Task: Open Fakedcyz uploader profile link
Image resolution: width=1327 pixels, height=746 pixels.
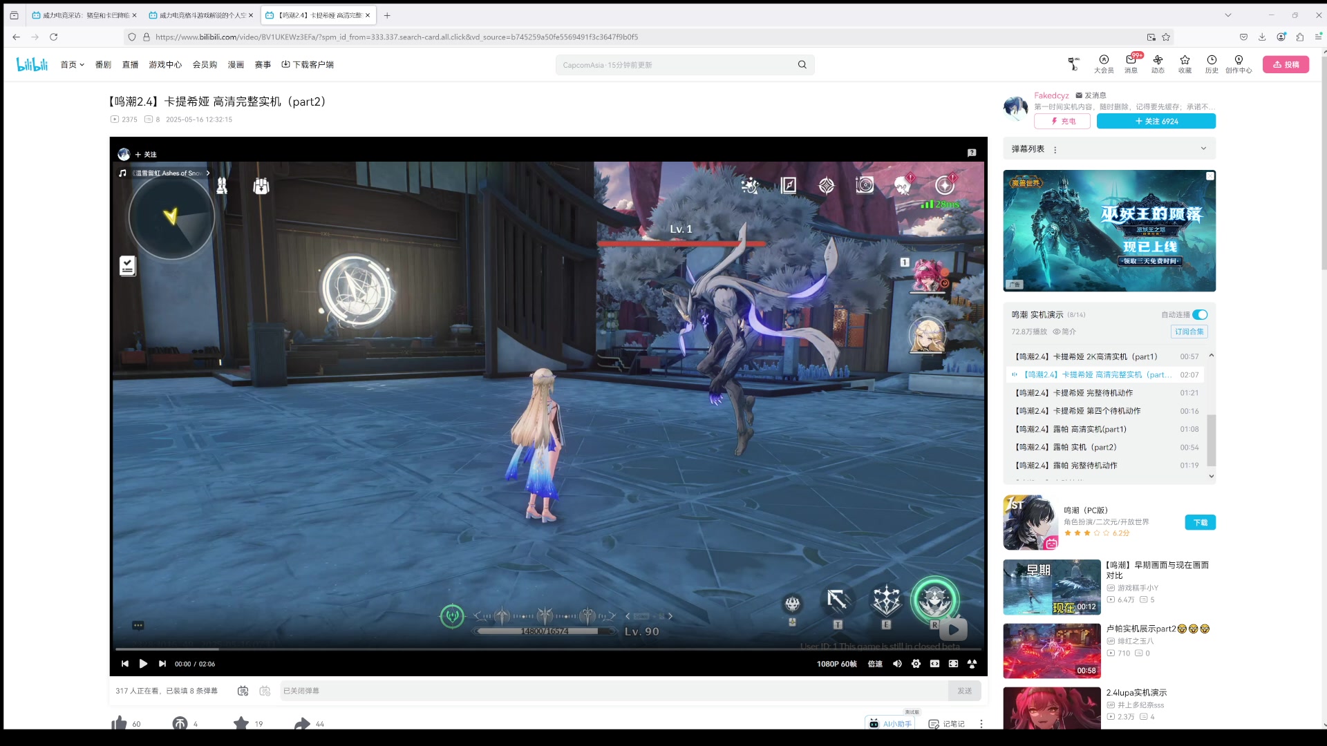Action: tap(1051, 95)
